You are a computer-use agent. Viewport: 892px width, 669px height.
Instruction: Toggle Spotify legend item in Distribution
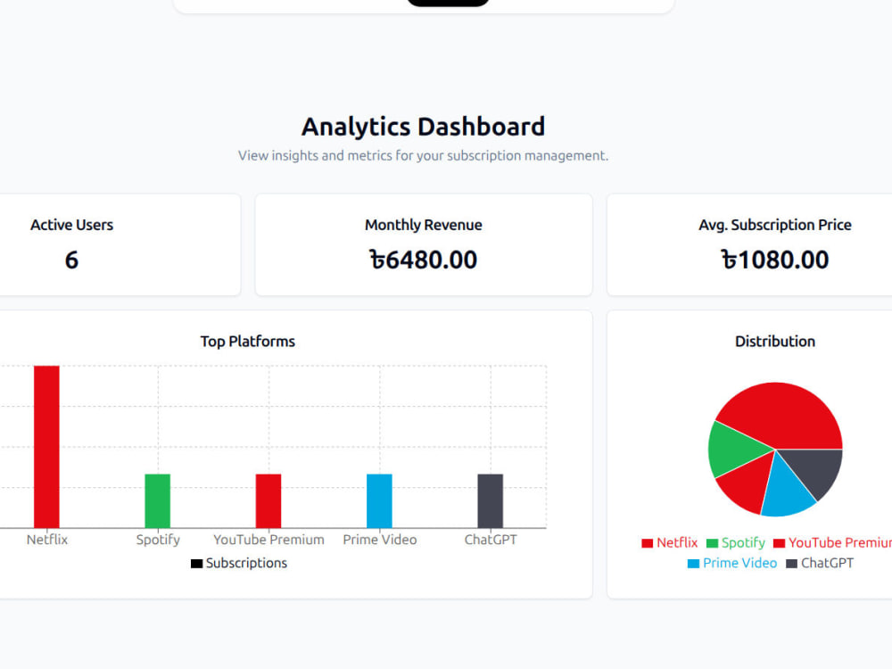click(736, 542)
